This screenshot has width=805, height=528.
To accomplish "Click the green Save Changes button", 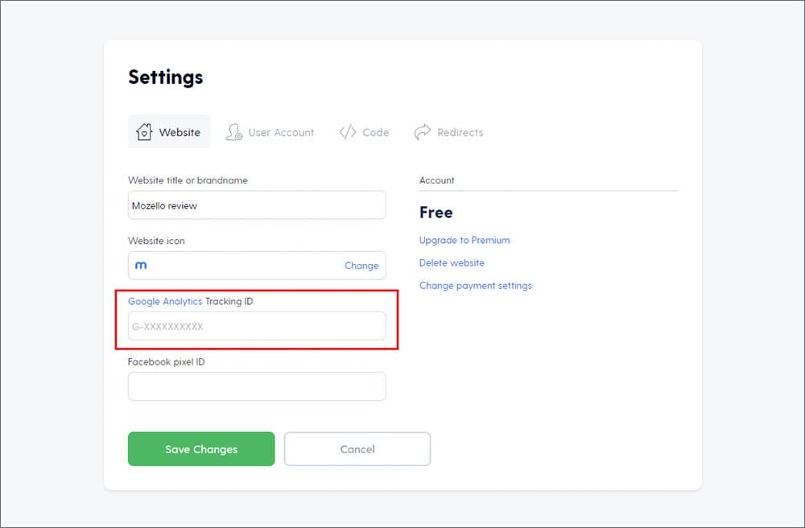I will tap(201, 449).
